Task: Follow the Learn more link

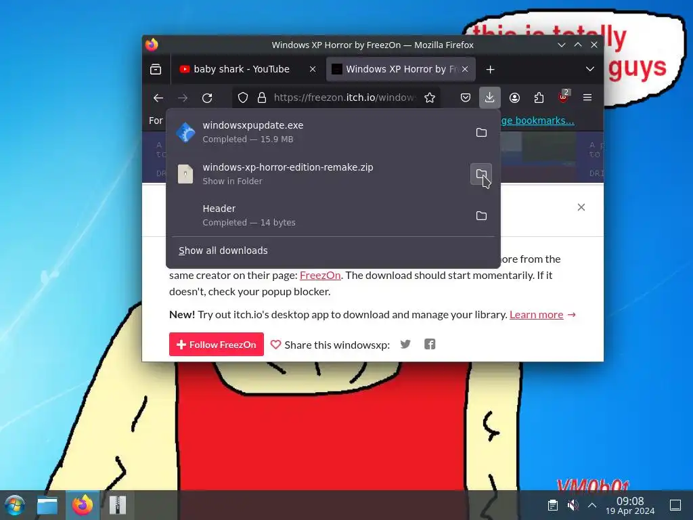Action: 536,314
